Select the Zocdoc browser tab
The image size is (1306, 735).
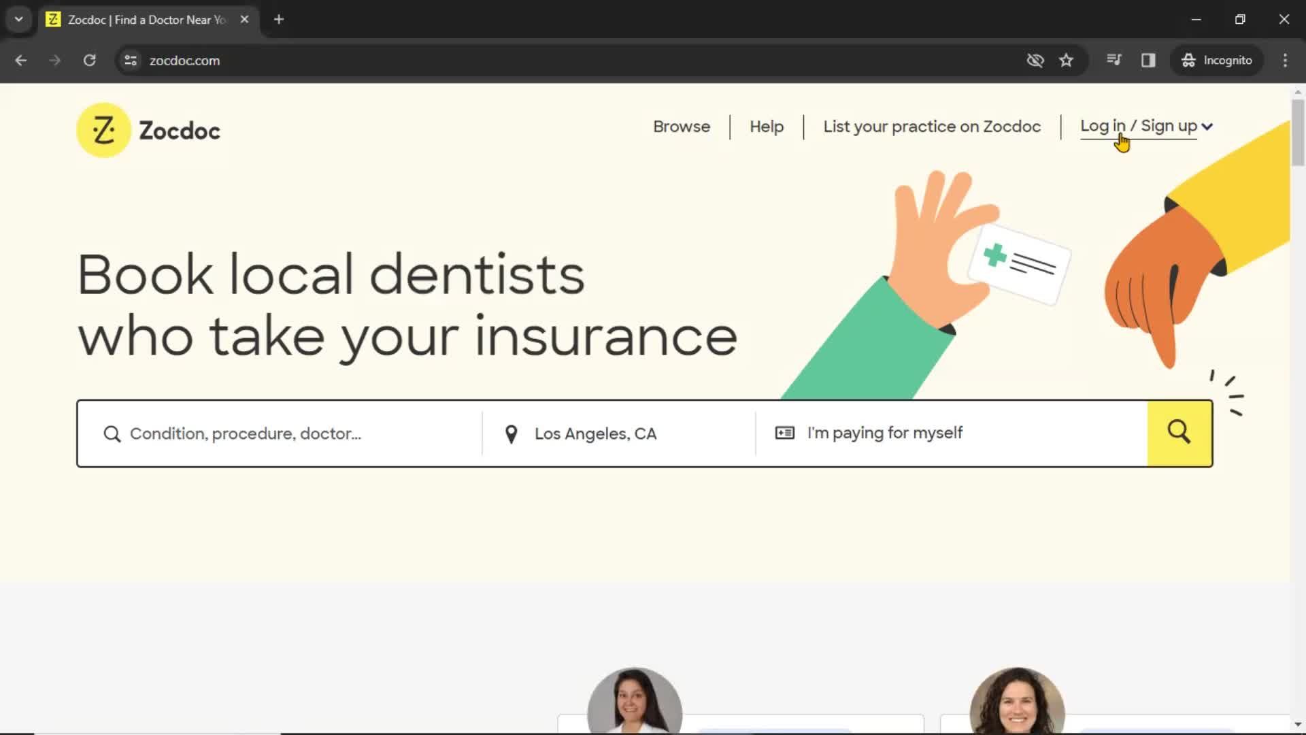coord(147,20)
